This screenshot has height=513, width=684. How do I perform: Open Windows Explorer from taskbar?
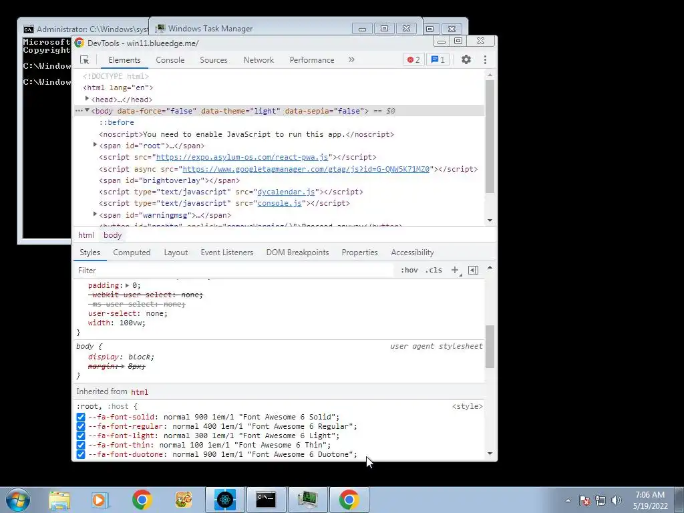[x=59, y=500]
